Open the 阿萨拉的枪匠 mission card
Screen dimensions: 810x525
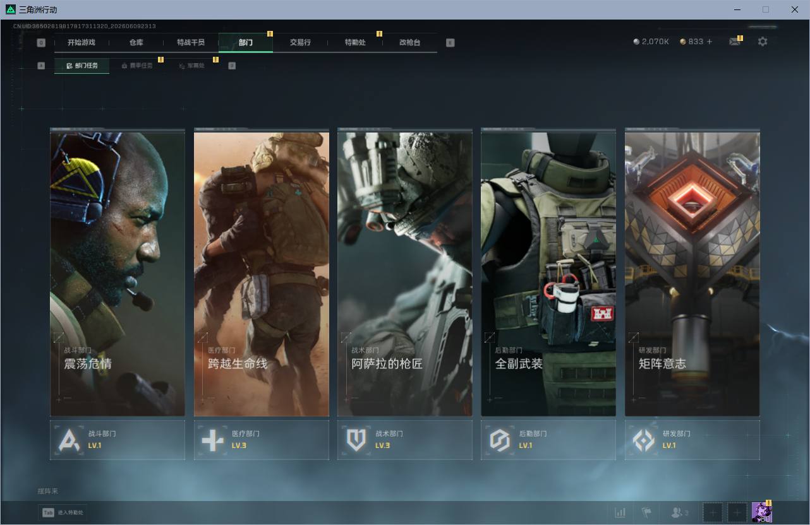(405, 273)
